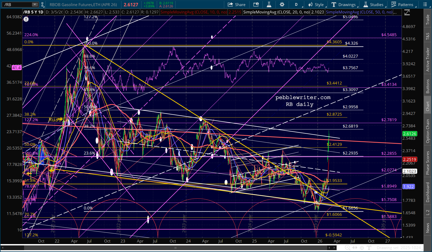Click the Drawings T icon
This screenshot has height=252, width=432.
(334, 4)
